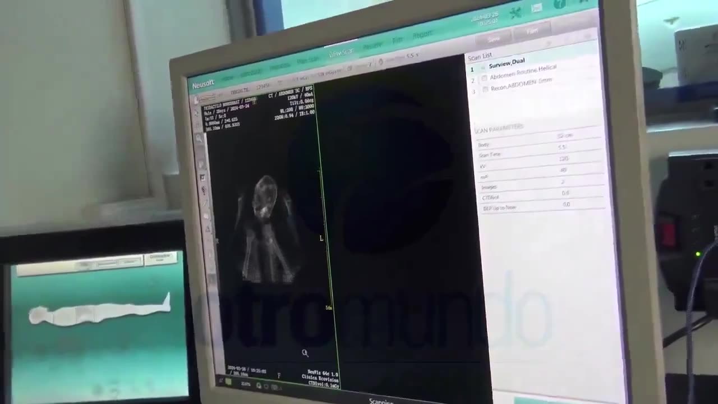Click the Scan Time parameter value 5.5
This screenshot has width=718, height=404.
[x=563, y=147]
